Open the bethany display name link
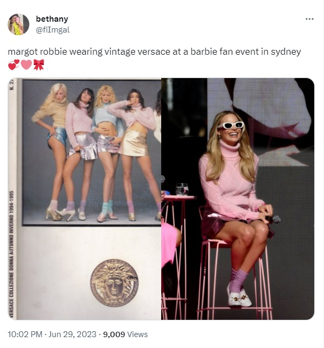The image size is (324, 348). point(52,19)
